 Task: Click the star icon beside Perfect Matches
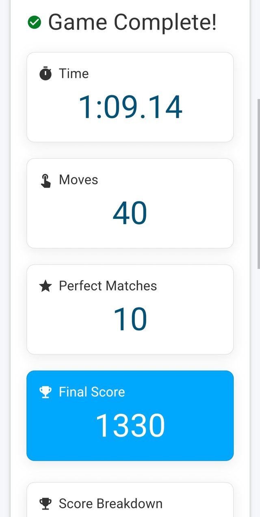[45, 286]
